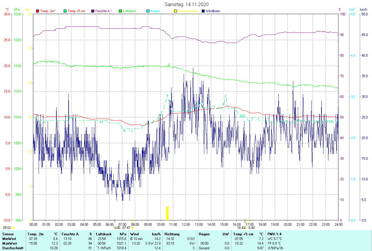Click the '24:00' time axis label
The width and height of the screenshot is (372, 251).
click(x=338, y=224)
